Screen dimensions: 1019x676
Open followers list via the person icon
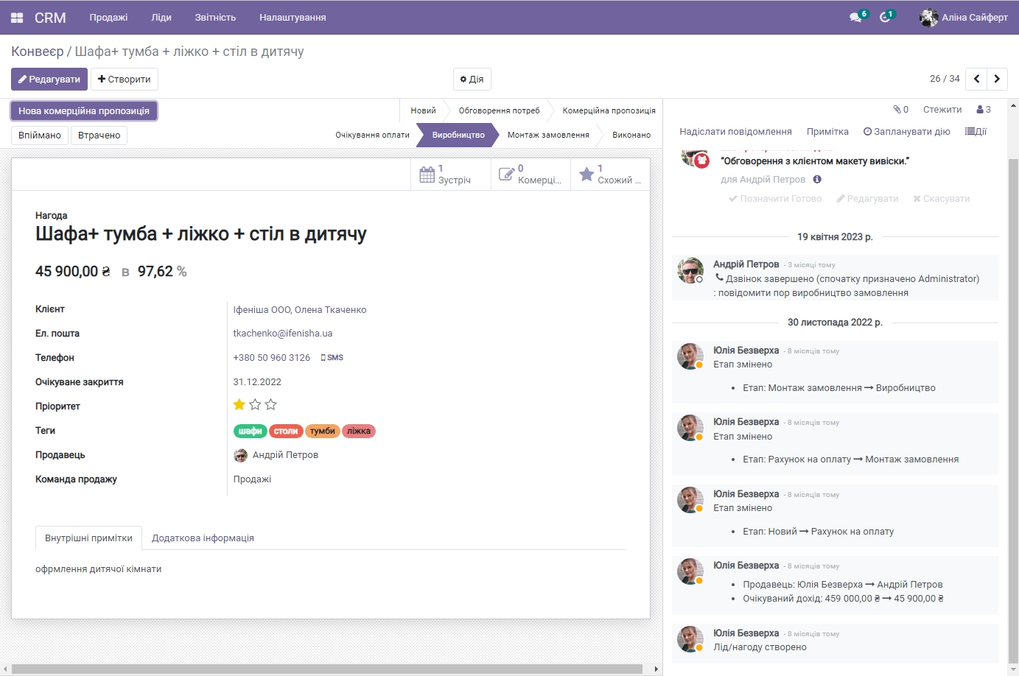click(981, 109)
